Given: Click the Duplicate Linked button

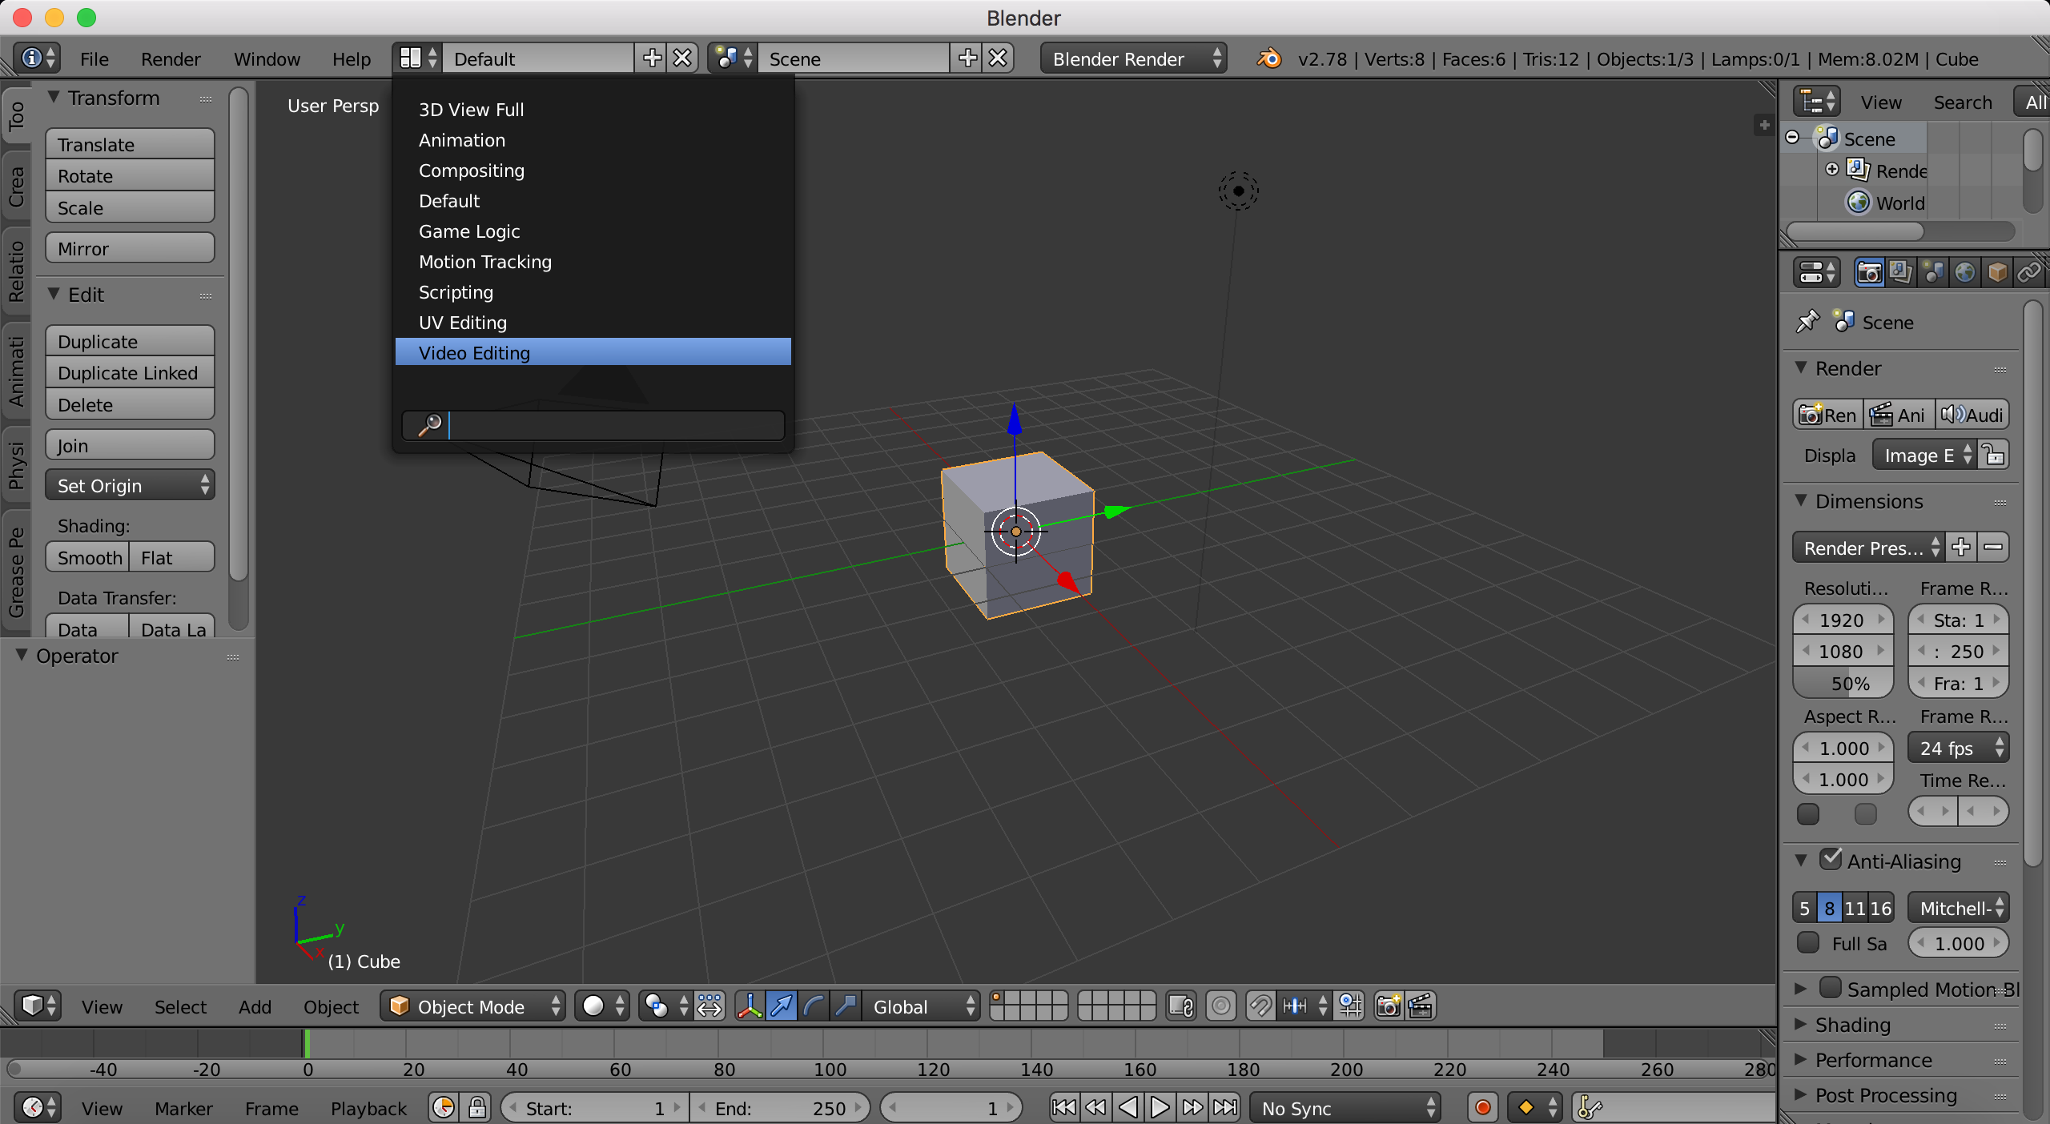Looking at the screenshot, I should [129, 373].
